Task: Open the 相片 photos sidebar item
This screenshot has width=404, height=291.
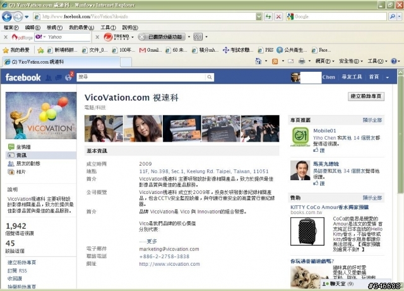Action: 17,172
